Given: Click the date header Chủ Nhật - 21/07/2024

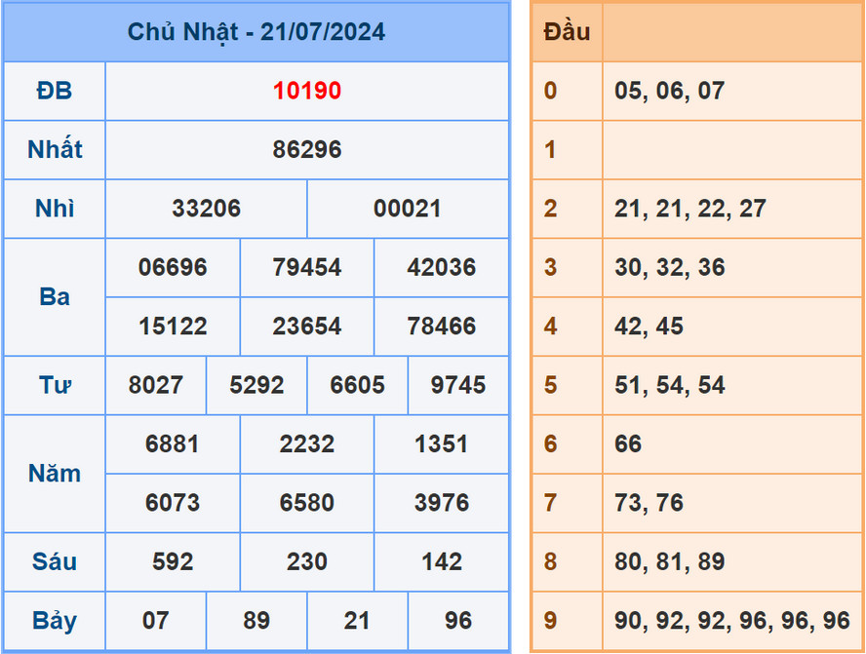Looking at the screenshot, I should click(256, 31).
